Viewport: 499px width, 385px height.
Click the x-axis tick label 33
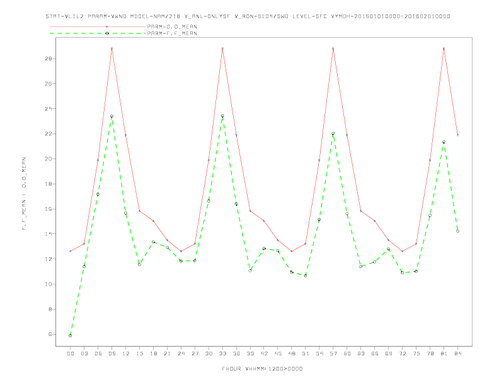[x=222, y=354]
